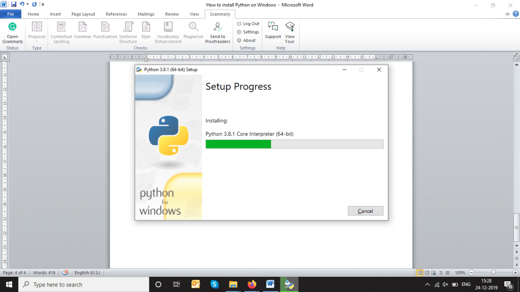520x292 pixels.
Task: Undo the last action in Word
Action: (22, 4)
